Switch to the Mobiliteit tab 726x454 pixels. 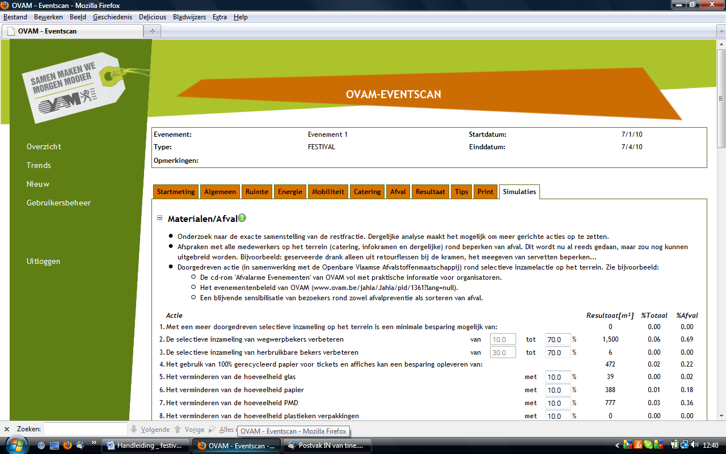328,192
